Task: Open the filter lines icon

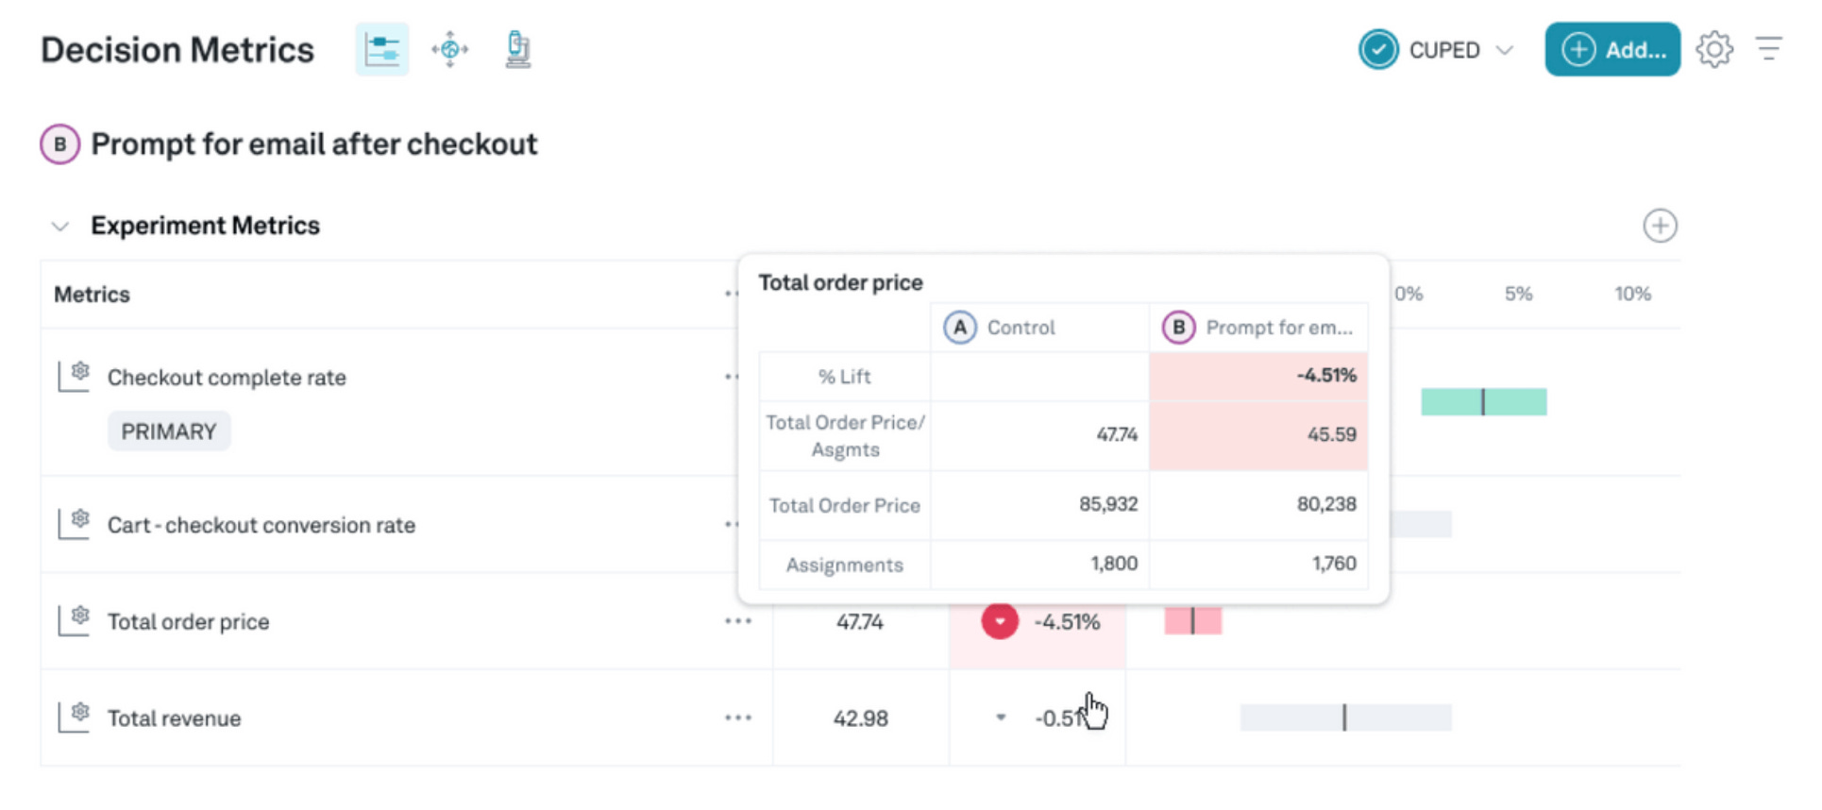Action: point(1768,48)
